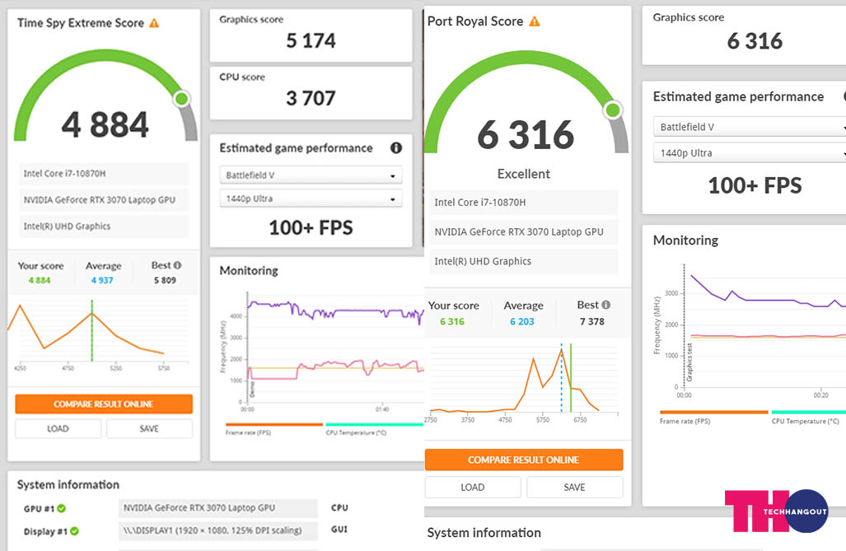Click the green Your score value 4 884
Viewport: 846px width, 551px height.
40,280
